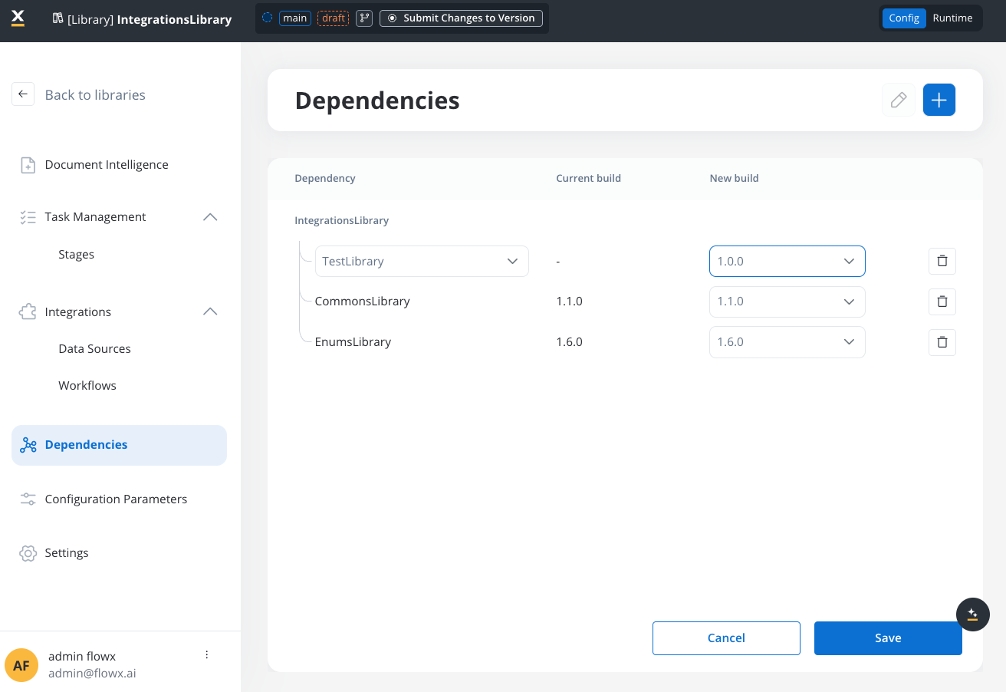Click the Dependency column header
This screenshot has width=1006, height=692.
325,178
